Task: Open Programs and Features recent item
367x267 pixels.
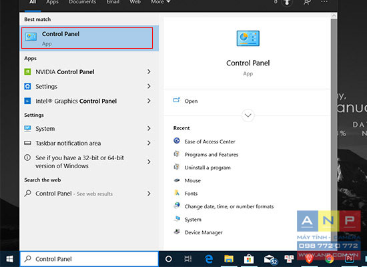Action: pos(212,155)
